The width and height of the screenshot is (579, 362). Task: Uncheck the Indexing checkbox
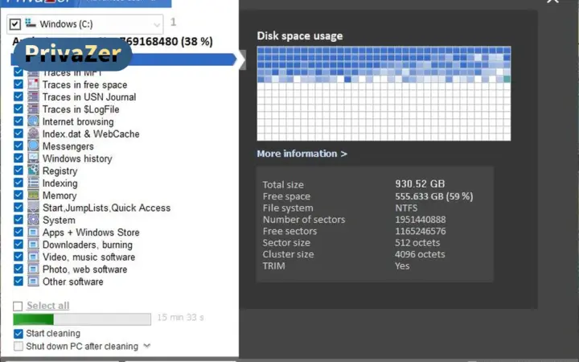tap(18, 183)
